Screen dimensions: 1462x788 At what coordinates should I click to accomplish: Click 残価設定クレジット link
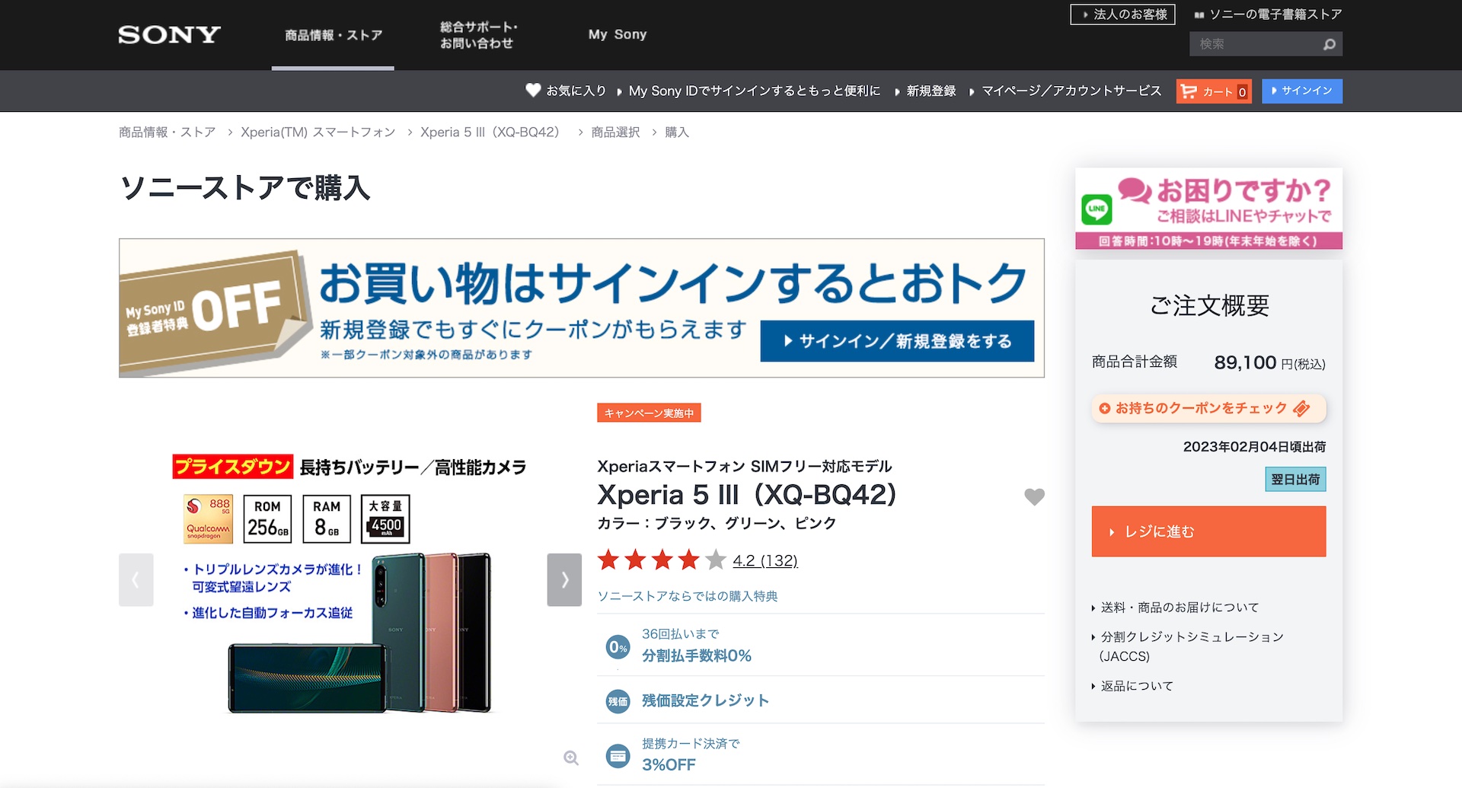pos(705,700)
